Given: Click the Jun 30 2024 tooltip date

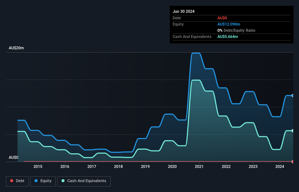Looking at the screenshot, I should (x=184, y=11).
